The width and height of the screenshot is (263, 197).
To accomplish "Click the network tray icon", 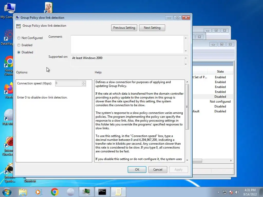I will [x=224, y=192].
